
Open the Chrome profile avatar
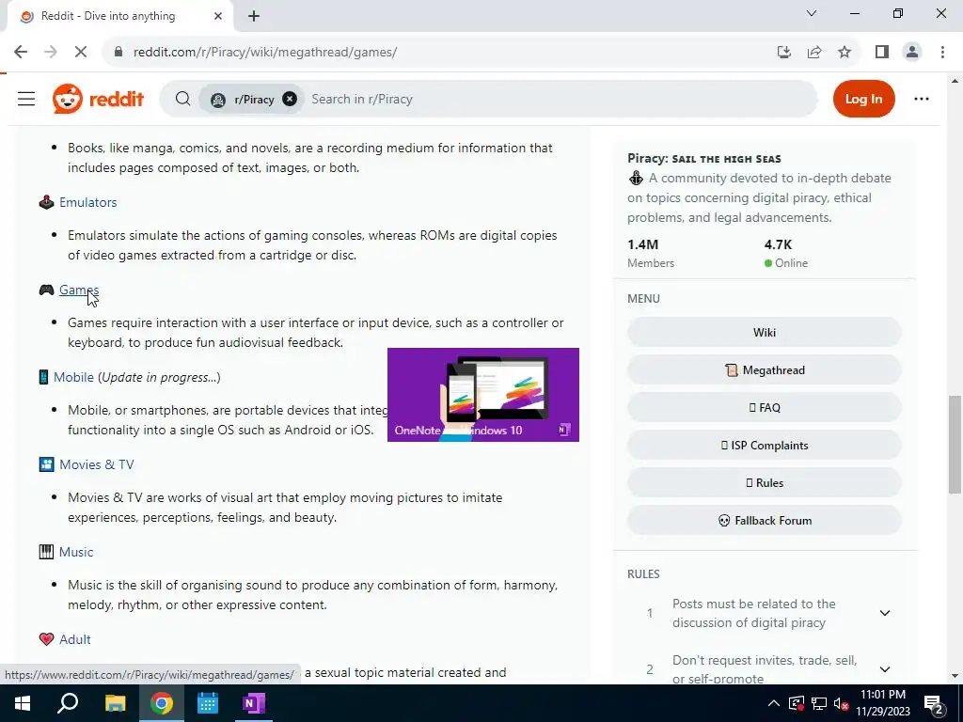coord(912,53)
